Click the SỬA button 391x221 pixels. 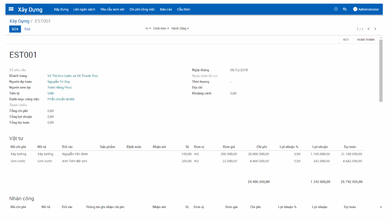click(x=15, y=29)
